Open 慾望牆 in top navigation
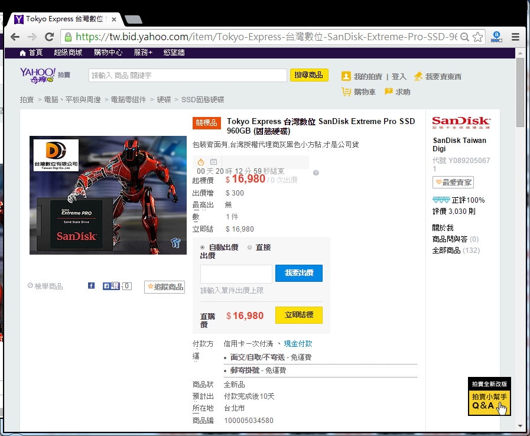This screenshot has width=530, height=436. (x=174, y=53)
